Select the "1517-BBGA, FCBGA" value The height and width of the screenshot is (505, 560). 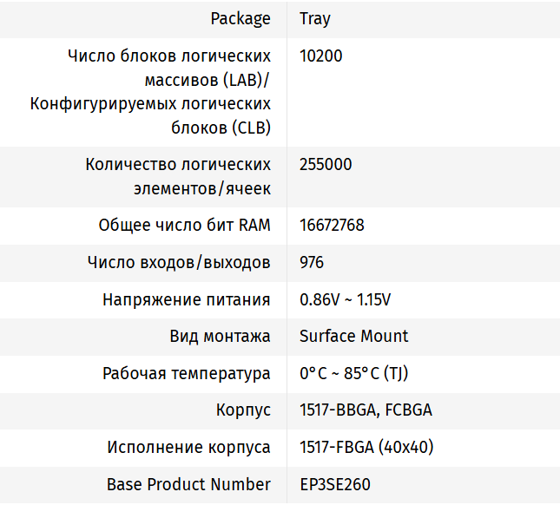[366, 410]
